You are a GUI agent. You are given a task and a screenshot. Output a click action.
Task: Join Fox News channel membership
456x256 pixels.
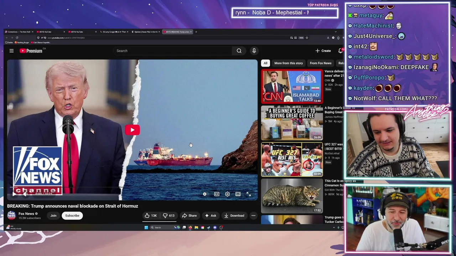(53, 215)
